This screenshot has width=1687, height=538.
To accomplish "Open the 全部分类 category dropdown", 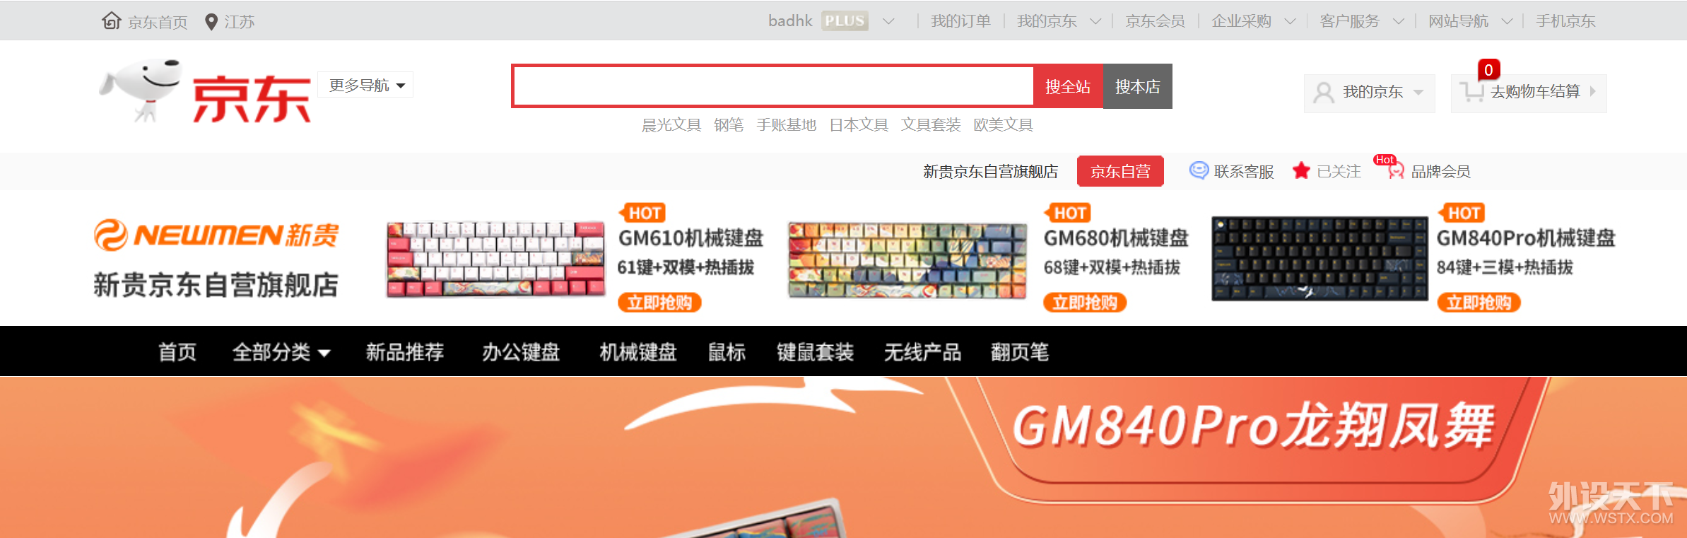I will [x=281, y=351].
